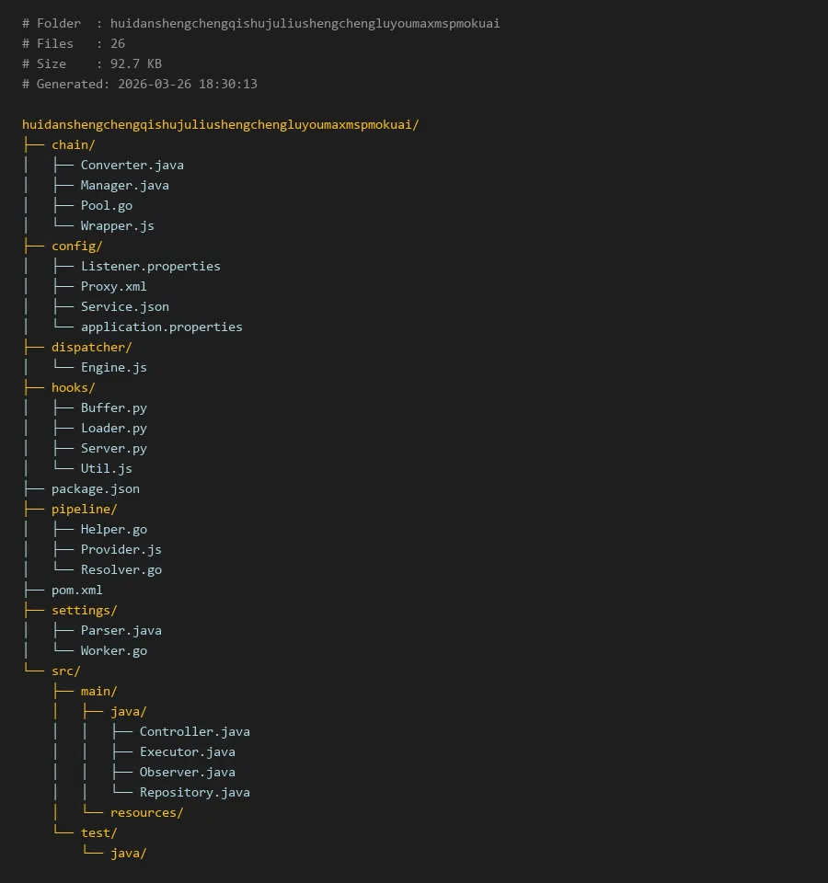The width and height of the screenshot is (828, 883).
Task: Select Parser.java under settings
Action: (121, 630)
